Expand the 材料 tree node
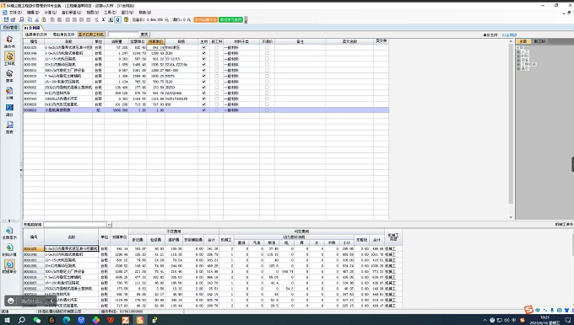 click(519, 56)
